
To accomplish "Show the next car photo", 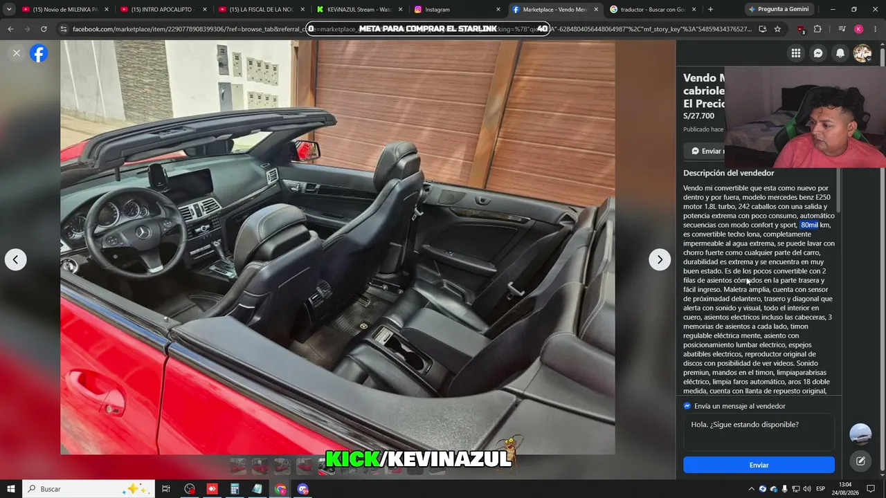I will coord(660,259).
